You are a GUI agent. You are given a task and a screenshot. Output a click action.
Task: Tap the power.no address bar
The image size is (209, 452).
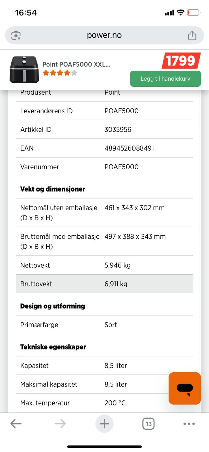click(104, 35)
